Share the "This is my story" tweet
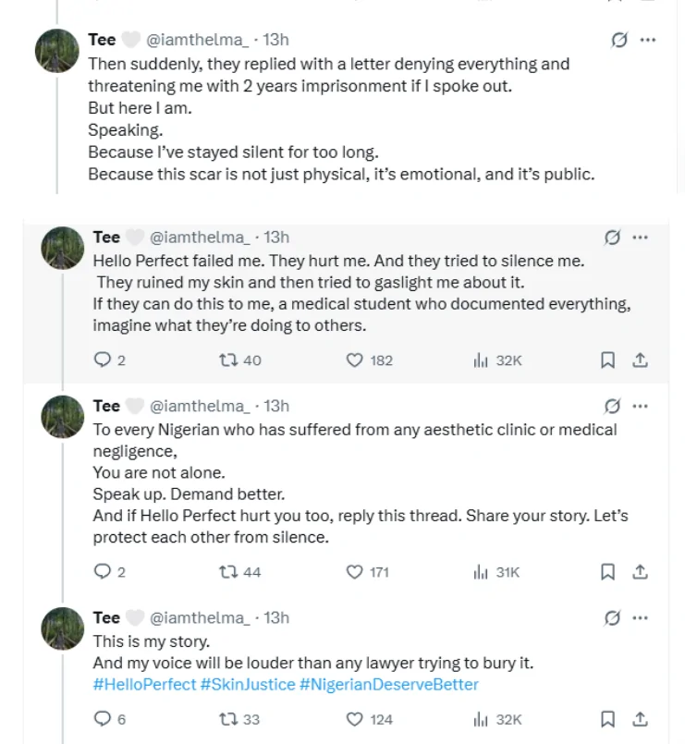685x744 pixels. point(640,719)
